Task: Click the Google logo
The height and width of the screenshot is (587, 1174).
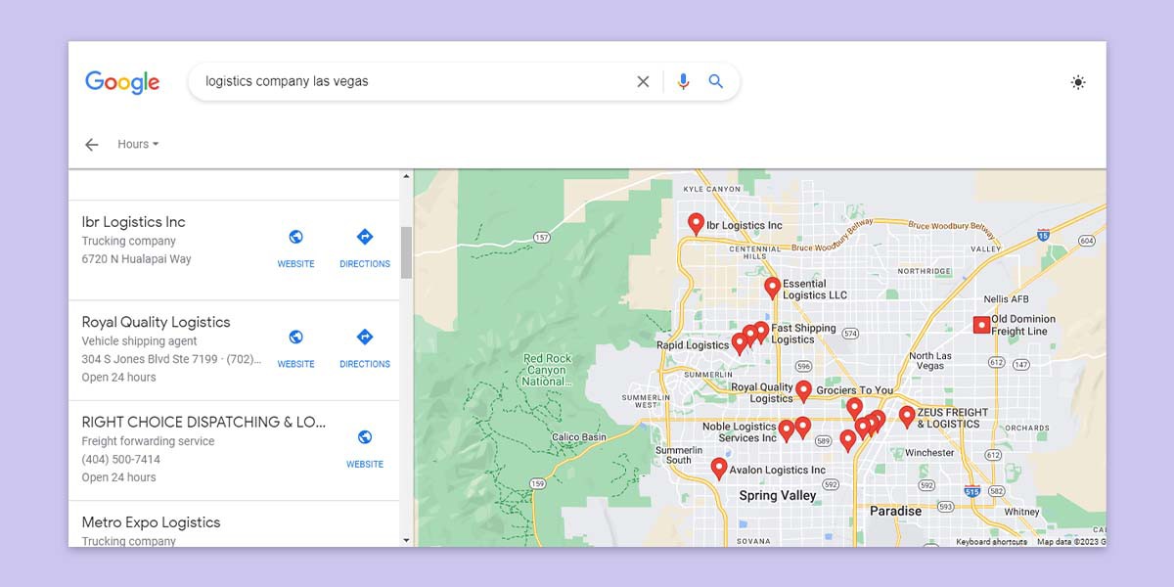Action: [122, 82]
